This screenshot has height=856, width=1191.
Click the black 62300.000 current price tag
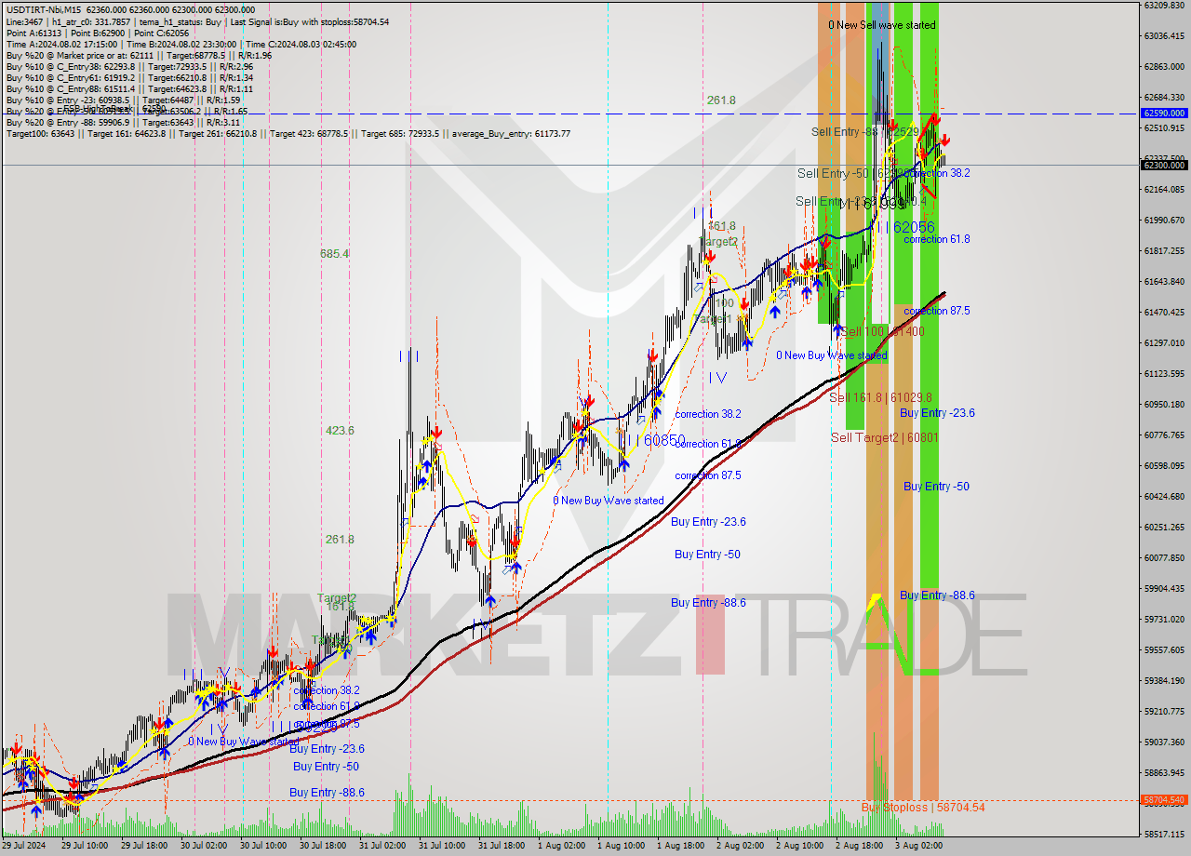(x=1164, y=165)
